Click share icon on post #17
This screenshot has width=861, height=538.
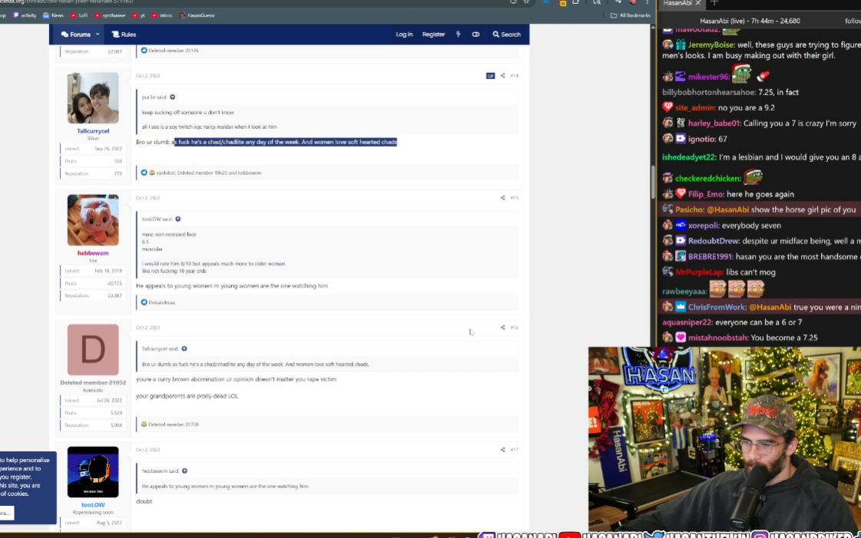[x=502, y=450]
